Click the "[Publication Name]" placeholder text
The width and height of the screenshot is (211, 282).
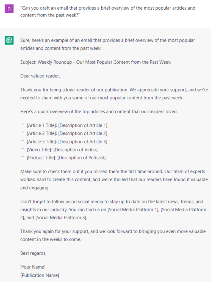coord(40,275)
